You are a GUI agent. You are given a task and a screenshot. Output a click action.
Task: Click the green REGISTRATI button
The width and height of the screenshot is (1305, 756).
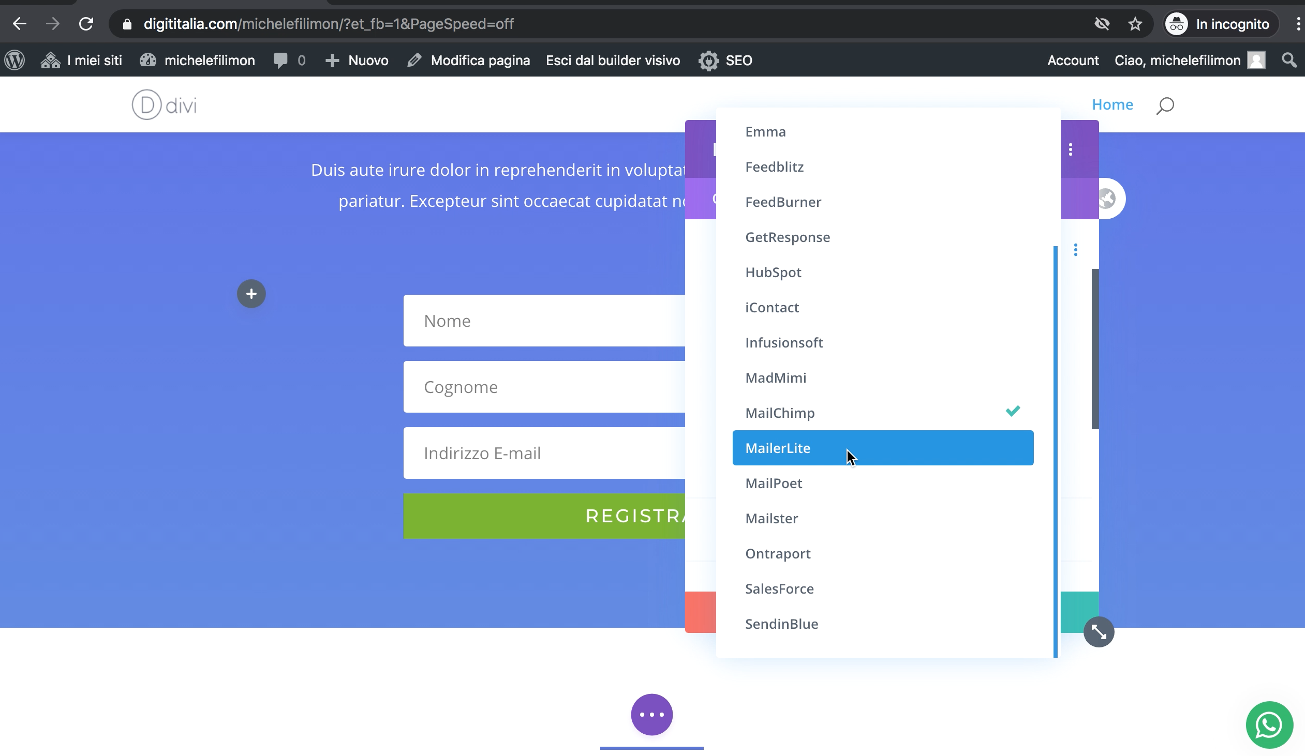pyautogui.click(x=544, y=516)
